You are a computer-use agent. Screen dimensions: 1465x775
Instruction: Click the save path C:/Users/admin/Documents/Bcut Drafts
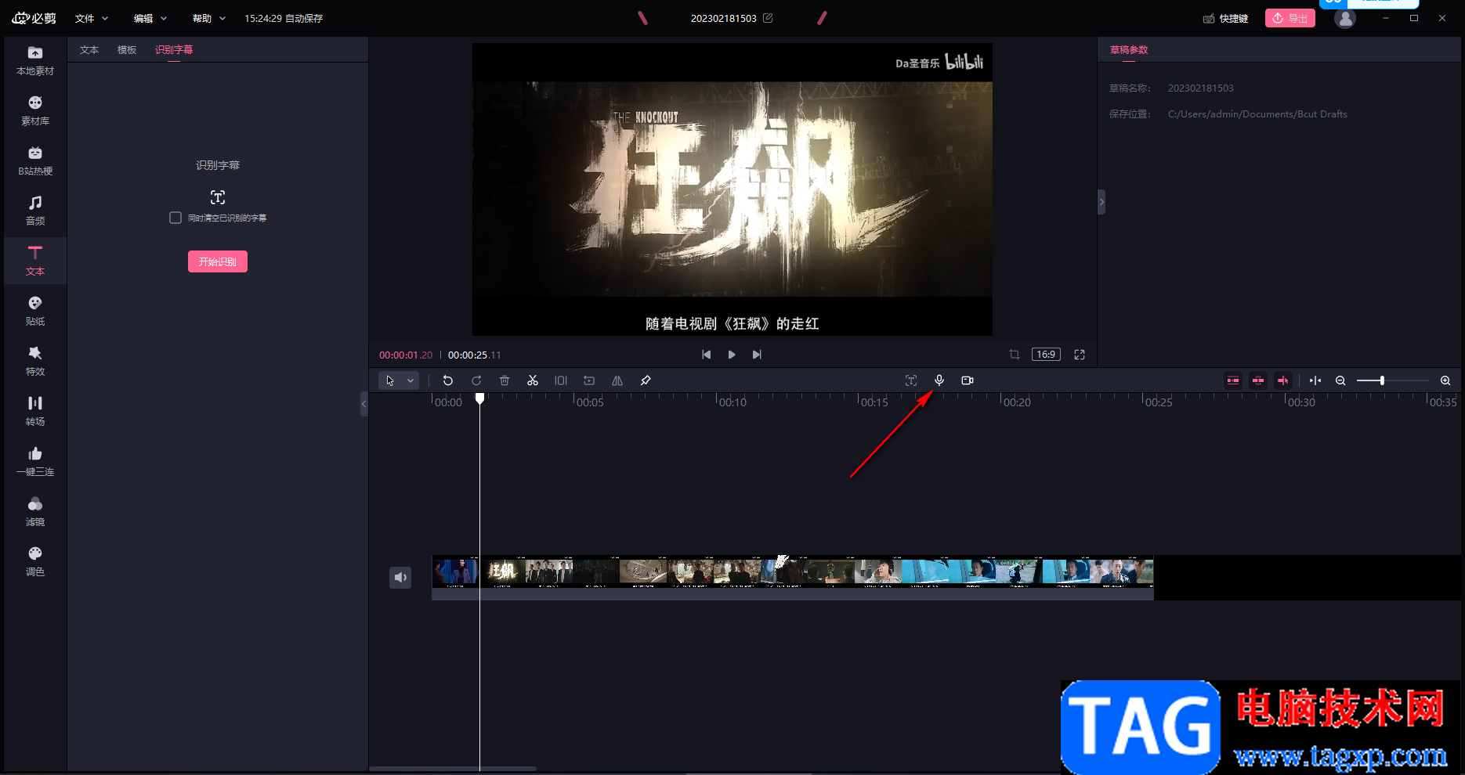pyautogui.click(x=1257, y=114)
